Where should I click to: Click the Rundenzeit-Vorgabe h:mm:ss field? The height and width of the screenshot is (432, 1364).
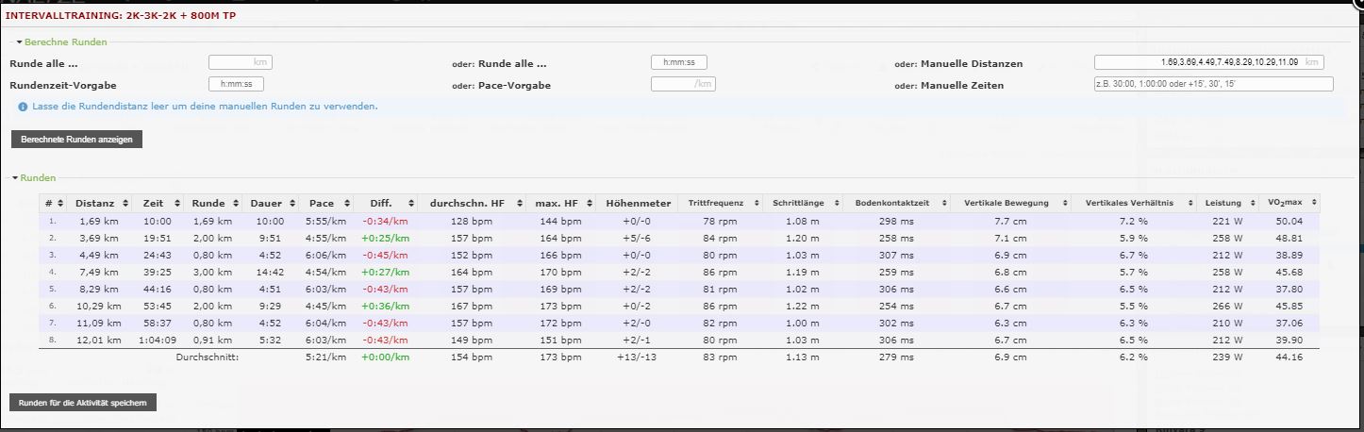pos(235,84)
